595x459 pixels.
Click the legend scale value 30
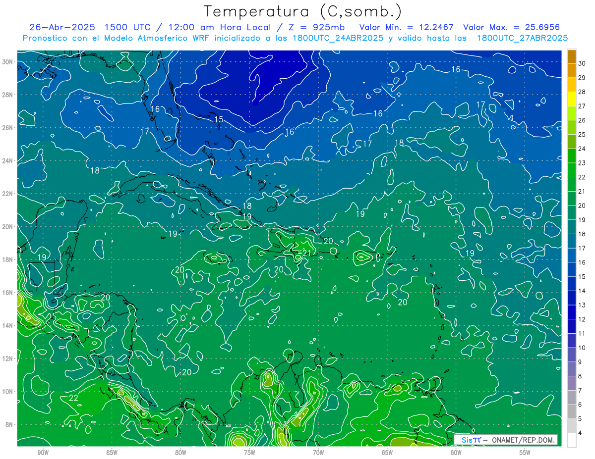click(x=582, y=63)
